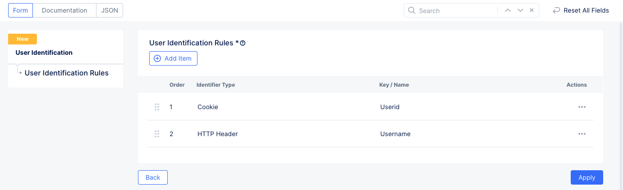Switch to the JSON tab
623x190 pixels.
click(110, 10)
